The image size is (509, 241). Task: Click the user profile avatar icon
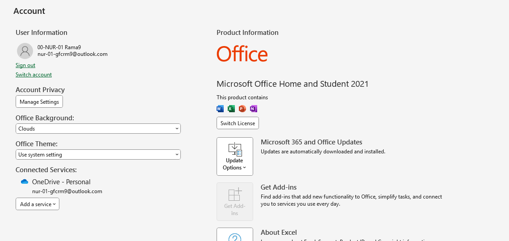25,51
